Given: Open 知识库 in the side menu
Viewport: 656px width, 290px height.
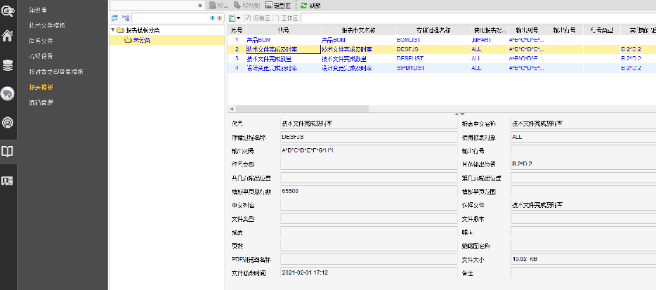Looking at the screenshot, I should pyautogui.click(x=38, y=9).
